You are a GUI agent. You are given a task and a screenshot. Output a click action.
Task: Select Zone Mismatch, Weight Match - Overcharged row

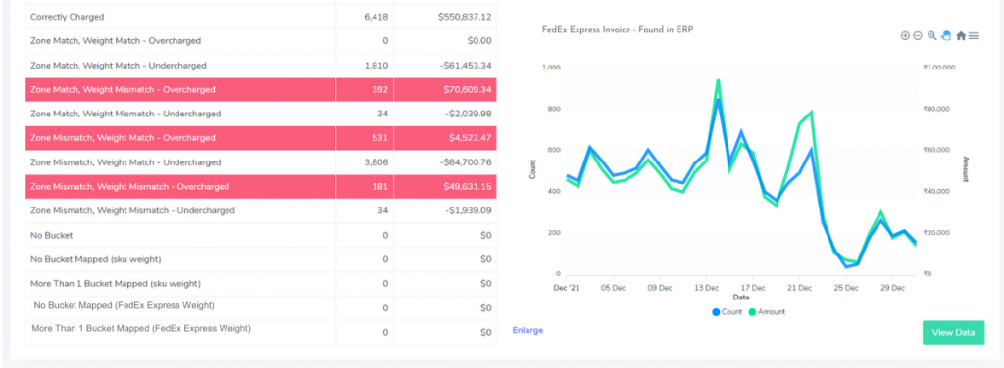[x=261, y=138]
